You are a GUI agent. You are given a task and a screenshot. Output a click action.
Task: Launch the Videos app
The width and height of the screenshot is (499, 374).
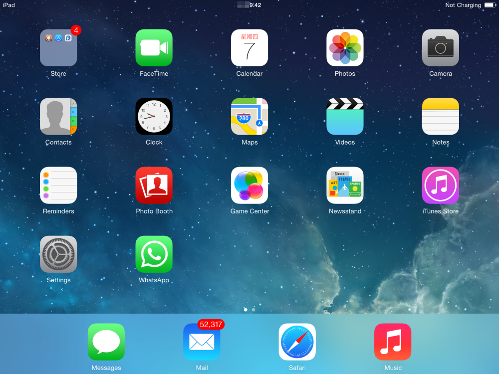pos(345,117)
